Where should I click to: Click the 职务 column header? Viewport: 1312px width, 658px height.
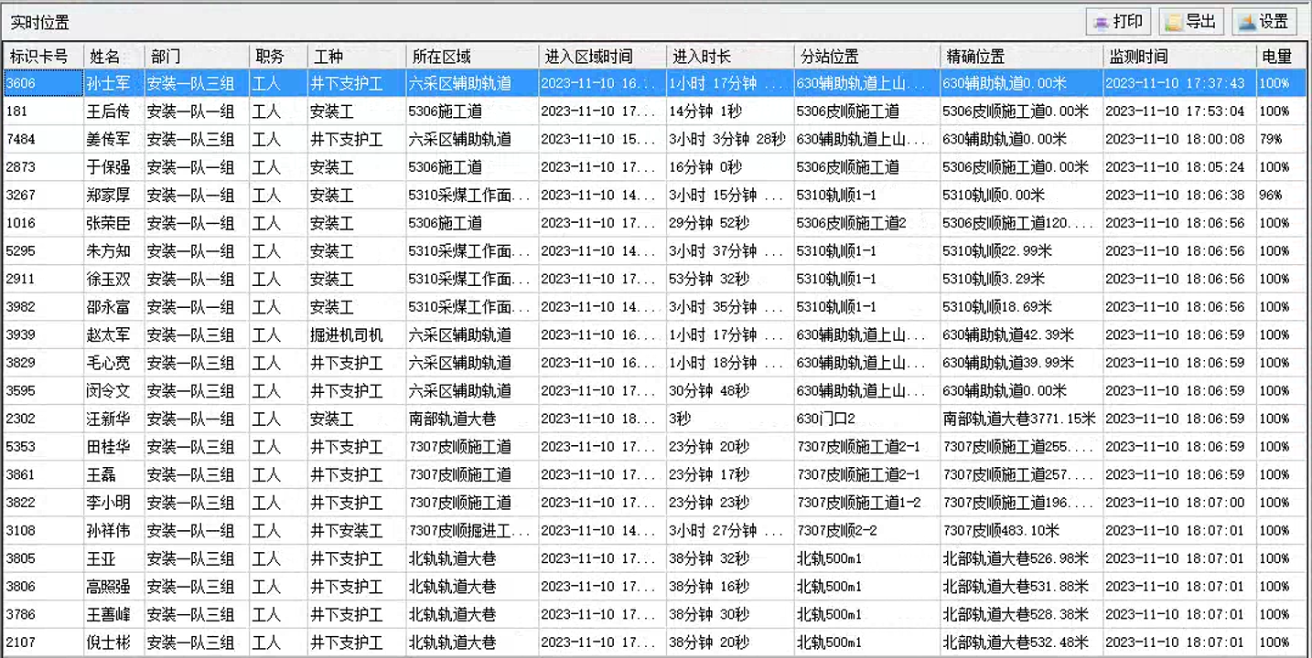coord(278,57)
